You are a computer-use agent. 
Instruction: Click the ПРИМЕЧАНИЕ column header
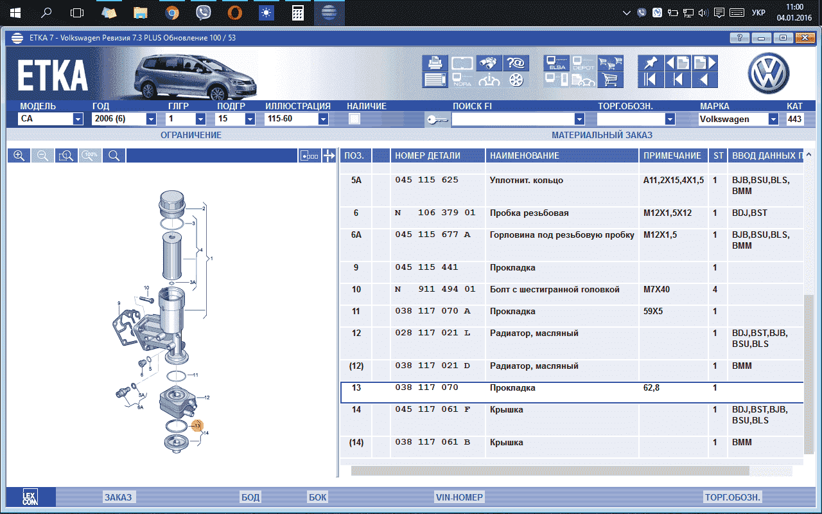pos(673,155)
